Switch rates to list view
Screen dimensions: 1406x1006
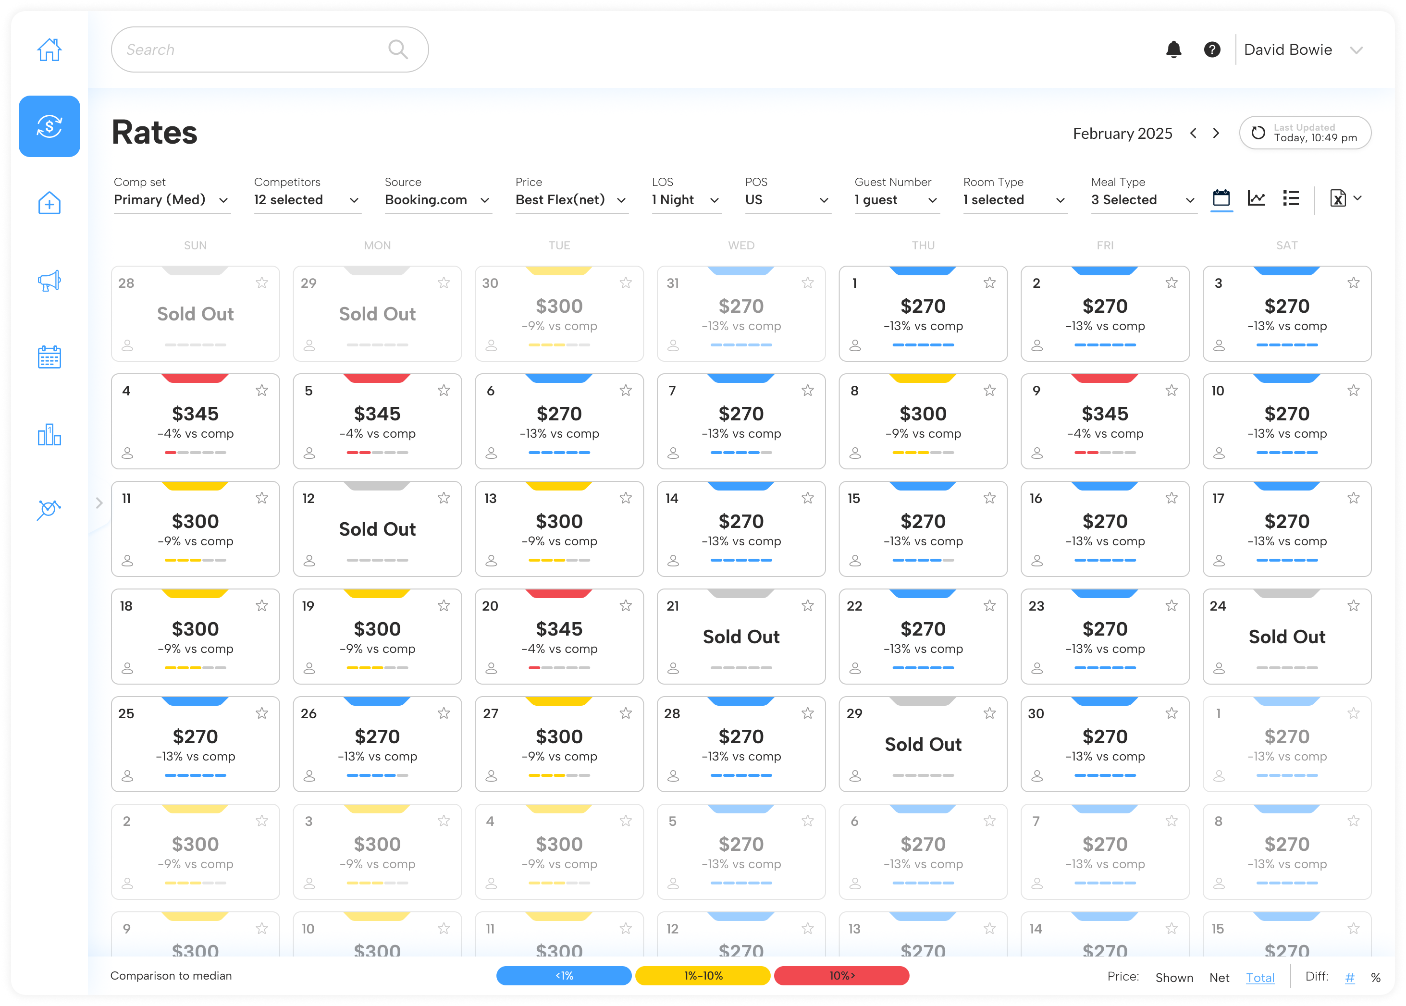click(1291, 199)
